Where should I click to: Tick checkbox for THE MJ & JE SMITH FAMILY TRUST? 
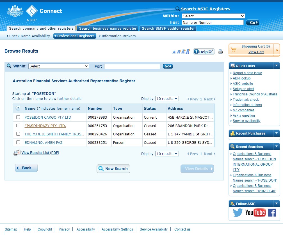click(18, 134)
